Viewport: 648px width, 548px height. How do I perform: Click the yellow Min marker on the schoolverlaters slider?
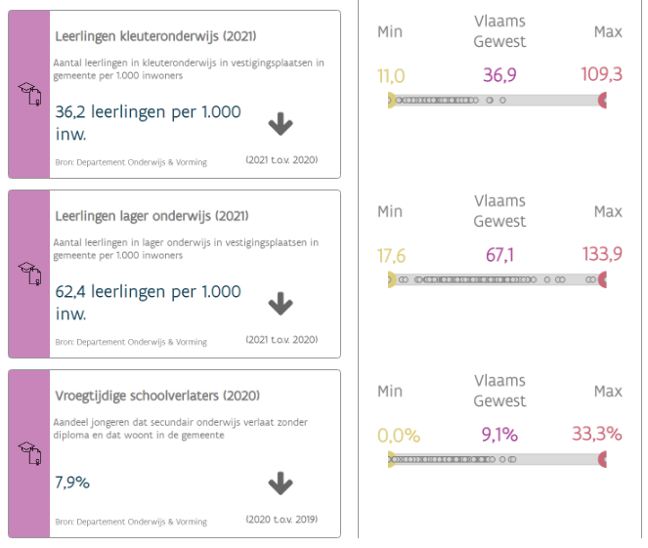coord(392,459)
